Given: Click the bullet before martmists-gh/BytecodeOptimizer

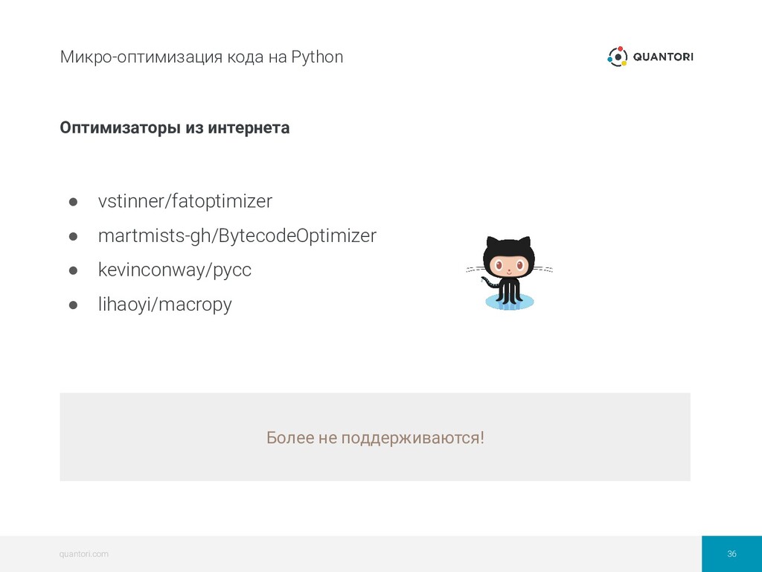Looking at the screenshot, I should tap(74, 236).
